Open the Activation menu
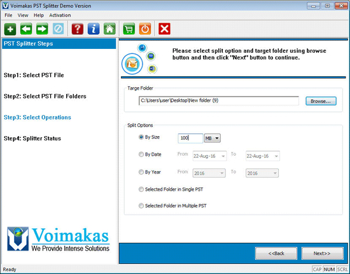Screen dimensions: 350x274 pos(60,15)
